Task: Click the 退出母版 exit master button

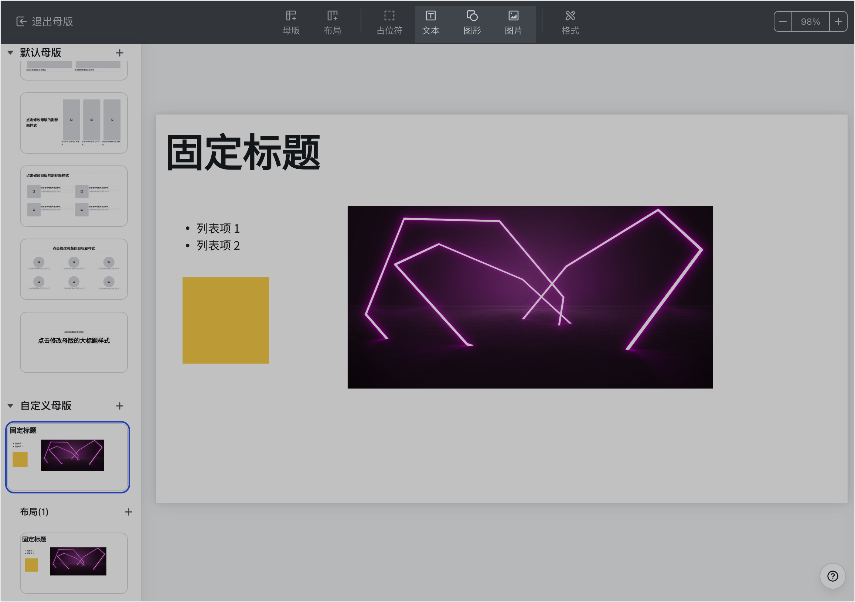Action: click(x=45, y=21)
